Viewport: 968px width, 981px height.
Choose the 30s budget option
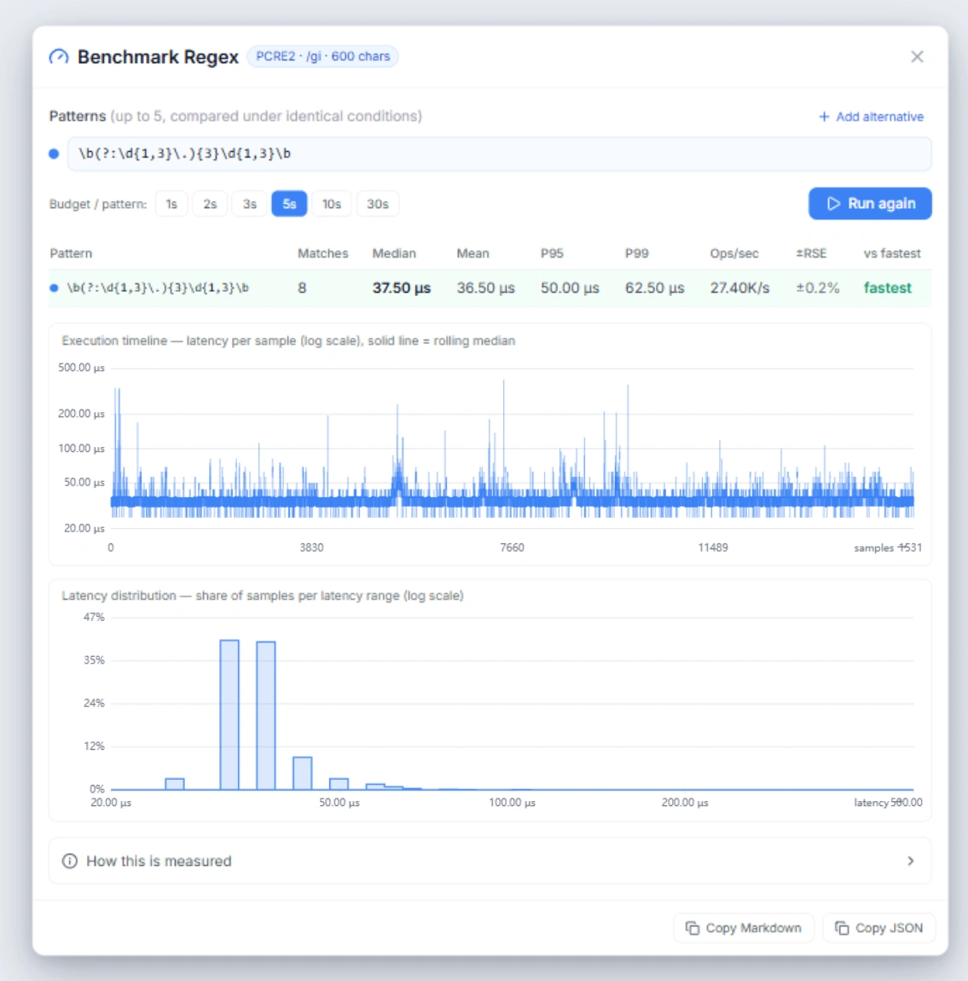378,204
